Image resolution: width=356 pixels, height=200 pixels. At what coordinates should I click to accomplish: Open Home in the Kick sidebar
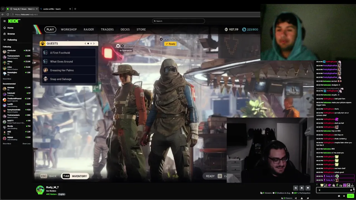click(8, 28)
